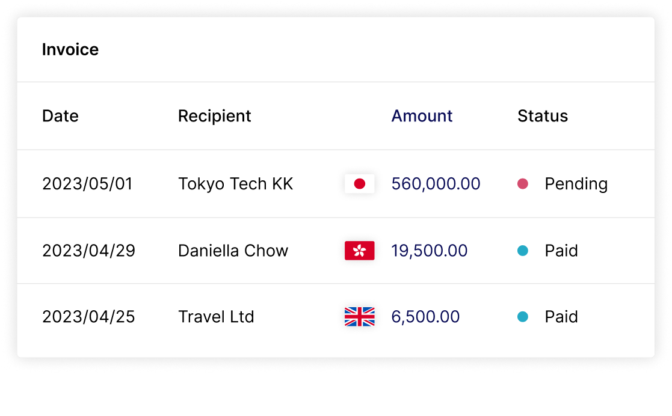
Task: Sort by the Amount column header
Action: (422, 116)
